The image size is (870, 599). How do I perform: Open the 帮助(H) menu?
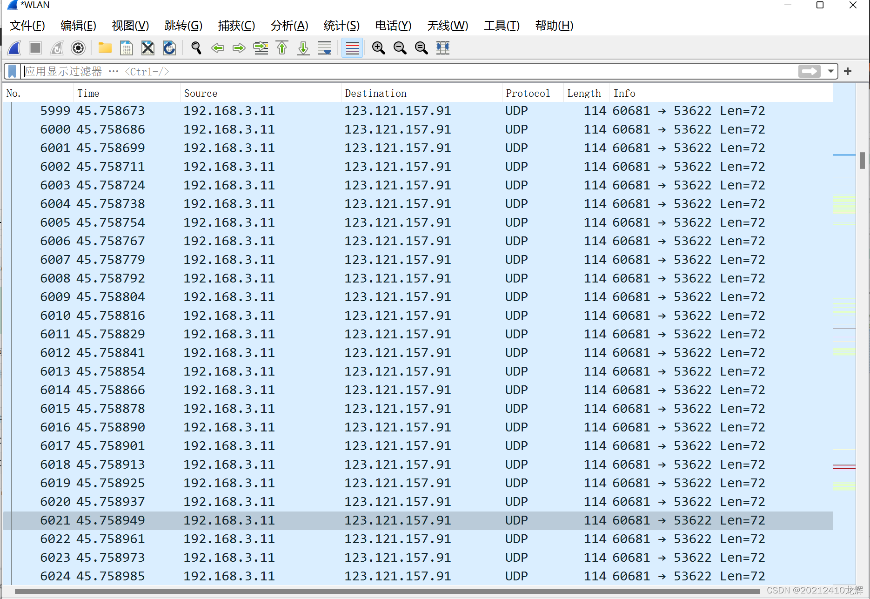click(554, 26)
